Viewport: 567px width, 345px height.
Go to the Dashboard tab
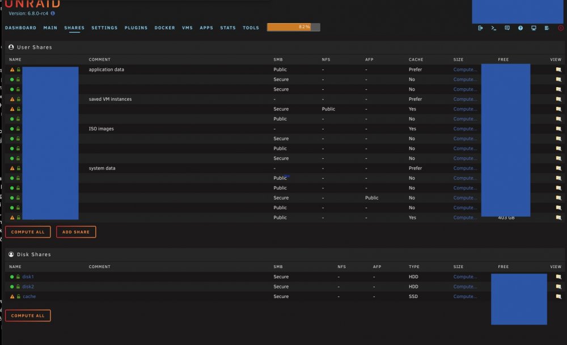[x=20, y=28]
